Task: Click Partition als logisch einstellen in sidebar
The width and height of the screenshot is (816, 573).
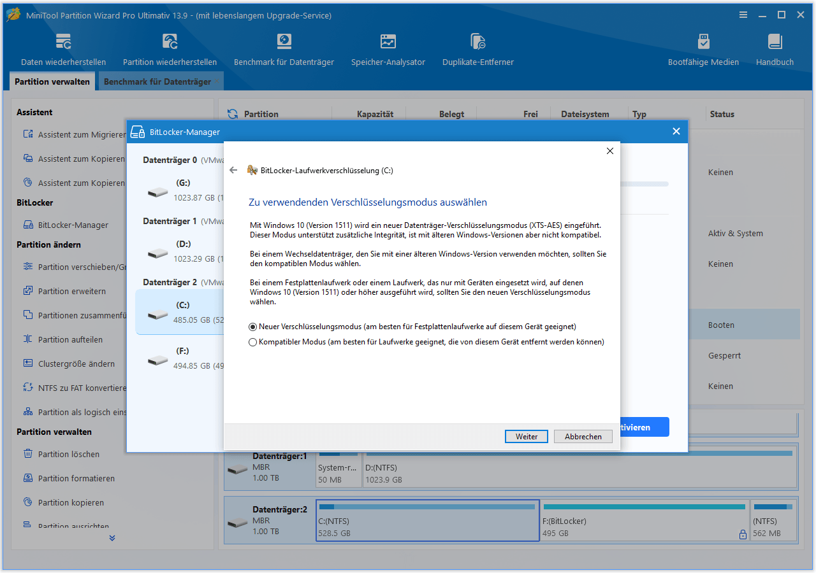Action: click(74, 412)
